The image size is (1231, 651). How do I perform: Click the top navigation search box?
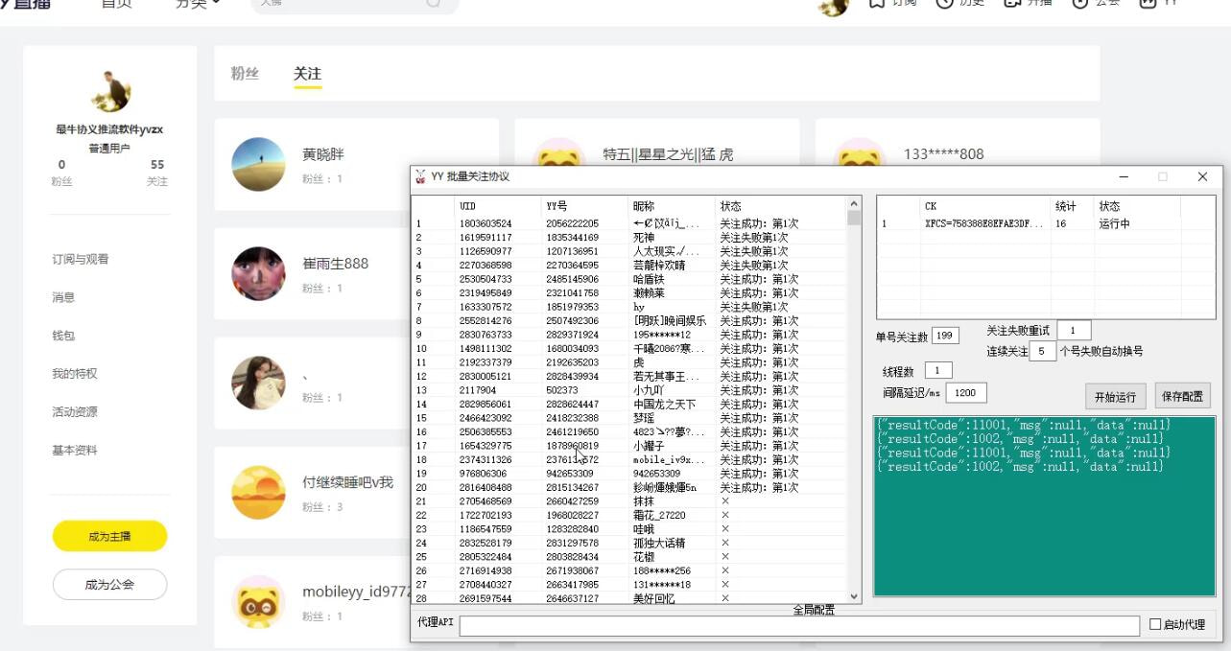click(x=354, y=4)
